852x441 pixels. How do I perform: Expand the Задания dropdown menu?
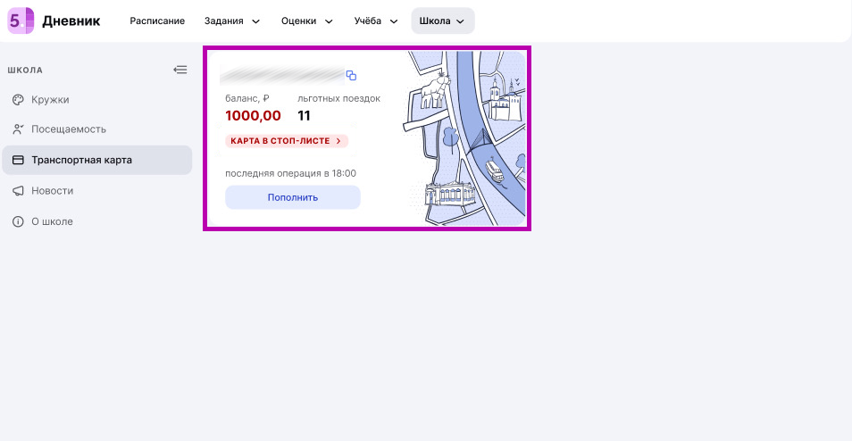pos(232,21)
